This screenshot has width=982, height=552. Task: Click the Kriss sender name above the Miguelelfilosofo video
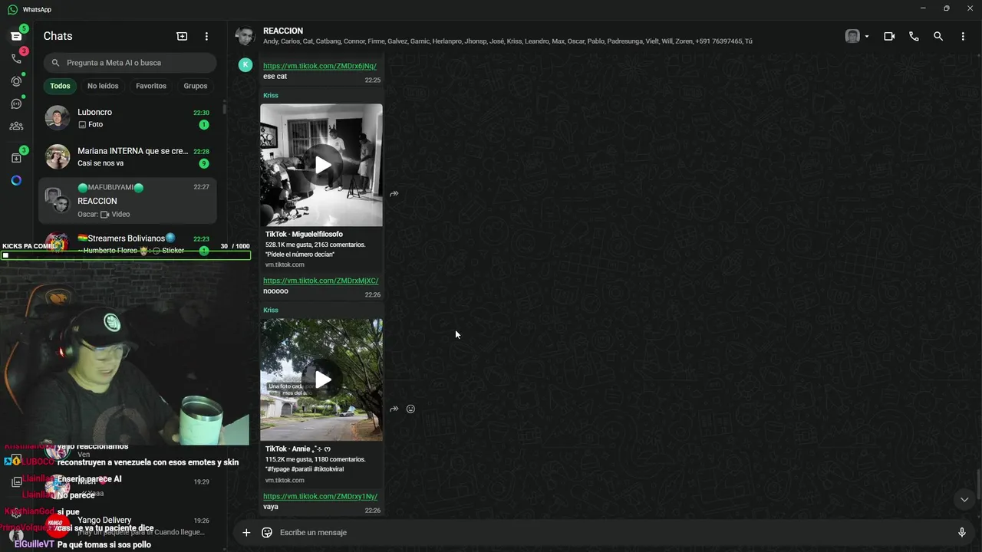[x=271, y=95]
